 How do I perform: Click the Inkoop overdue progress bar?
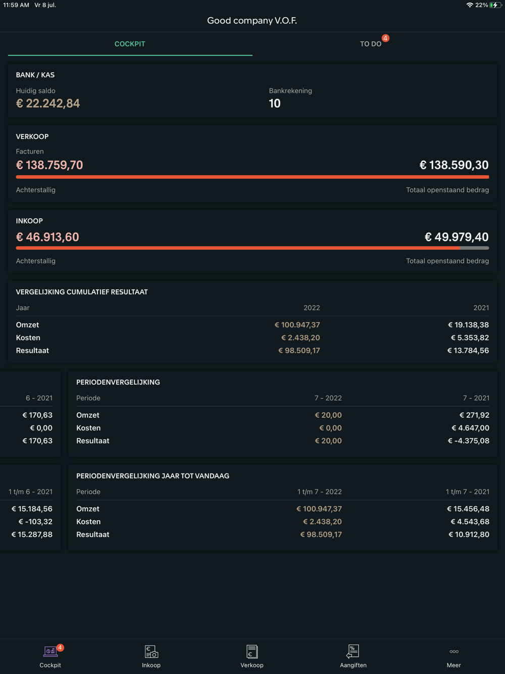pos(252,248)
